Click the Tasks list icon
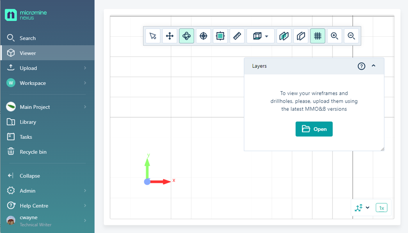The image size is (408, 233). tap(11, 136)
